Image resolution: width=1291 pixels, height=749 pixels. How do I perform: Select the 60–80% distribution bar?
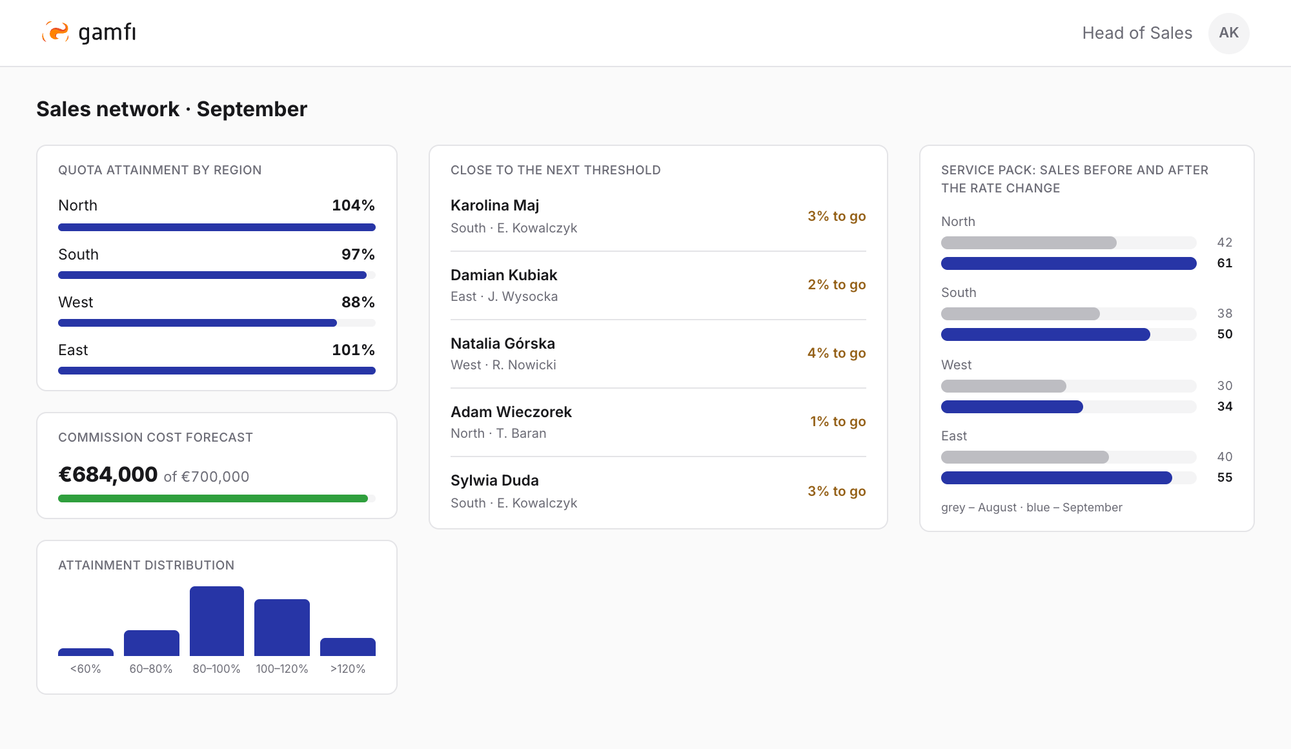(152, 643)
